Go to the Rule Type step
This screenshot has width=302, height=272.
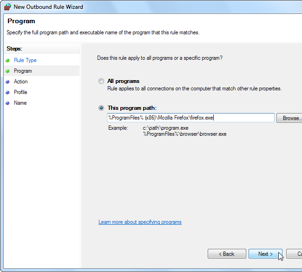click(x=25, y=60)
